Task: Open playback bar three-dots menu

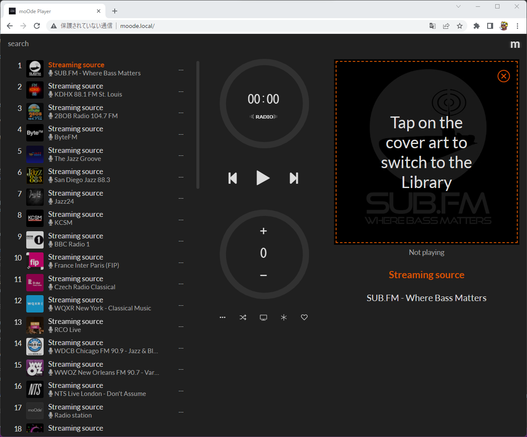Action: click(223, 317)
